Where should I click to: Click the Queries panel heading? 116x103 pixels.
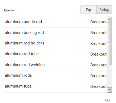[x=9, y=10]
